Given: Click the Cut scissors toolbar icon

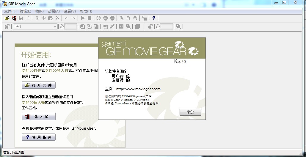Looking at the screenshot, I should point(37,18).
